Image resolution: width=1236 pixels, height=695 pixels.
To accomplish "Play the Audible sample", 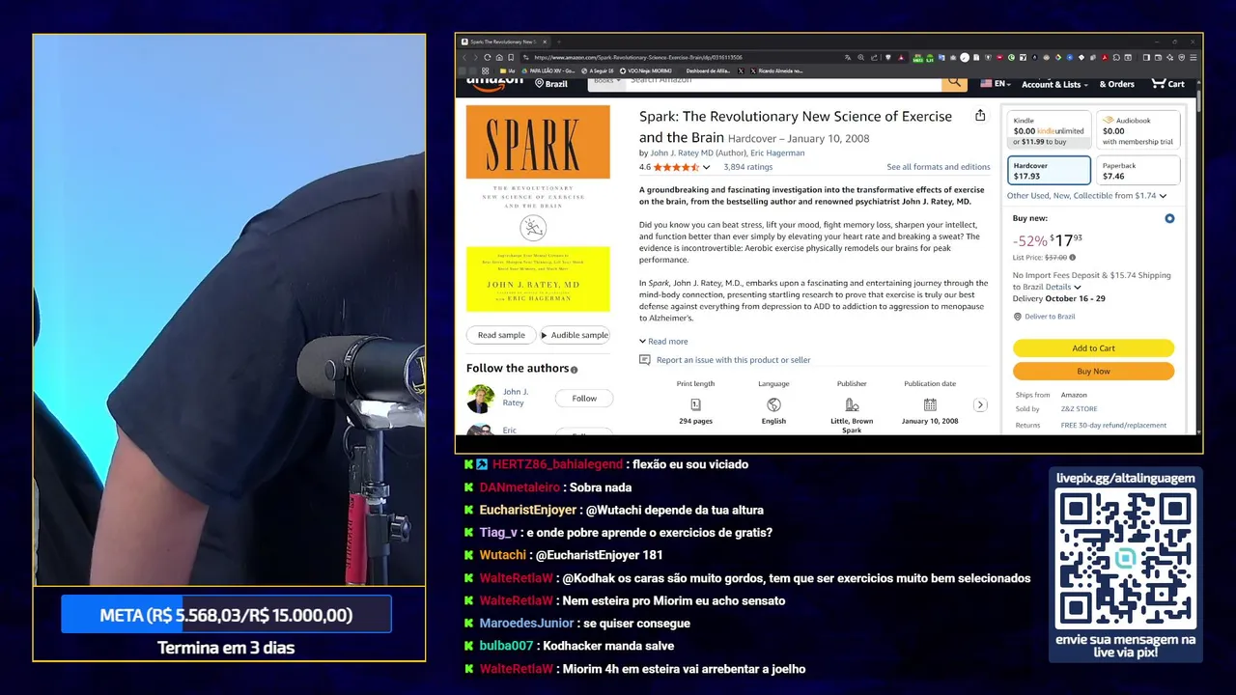I will pyautogui.click(x=575, y=335).
